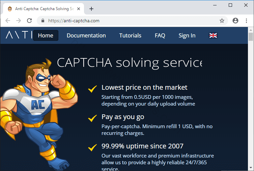Click the vertical scrollbar thumb
Viewport: 254px width, 171px height.
[251, 37]
